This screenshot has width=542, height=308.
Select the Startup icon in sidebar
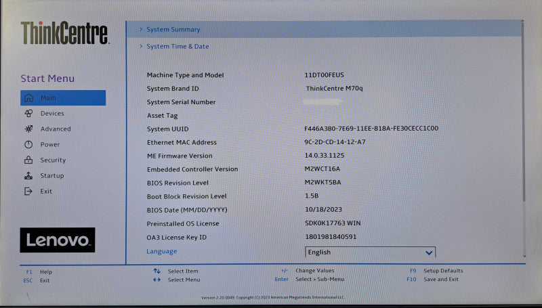(28, 175)
